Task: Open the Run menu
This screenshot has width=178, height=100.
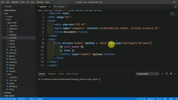Action: [33, 2]
